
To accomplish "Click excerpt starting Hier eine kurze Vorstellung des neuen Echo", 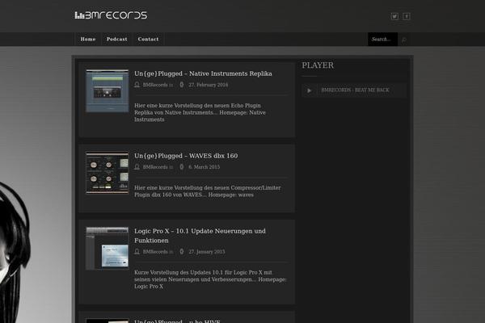I will [200, 112].
